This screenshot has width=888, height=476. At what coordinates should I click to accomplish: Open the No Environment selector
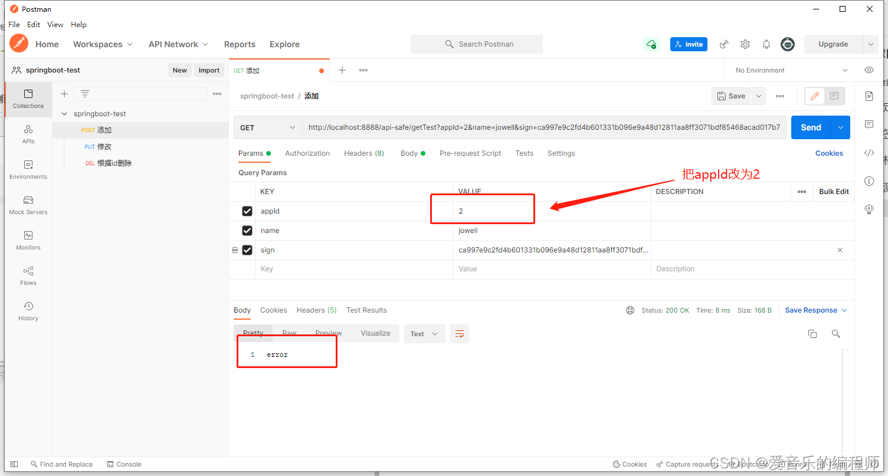tap(791, 70)
